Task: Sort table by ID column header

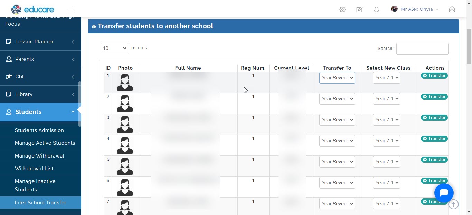Action: [x=108, y=68]
